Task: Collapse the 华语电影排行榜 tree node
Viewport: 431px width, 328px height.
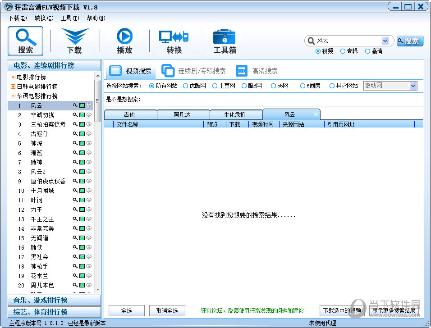Action: coord(13,96)
